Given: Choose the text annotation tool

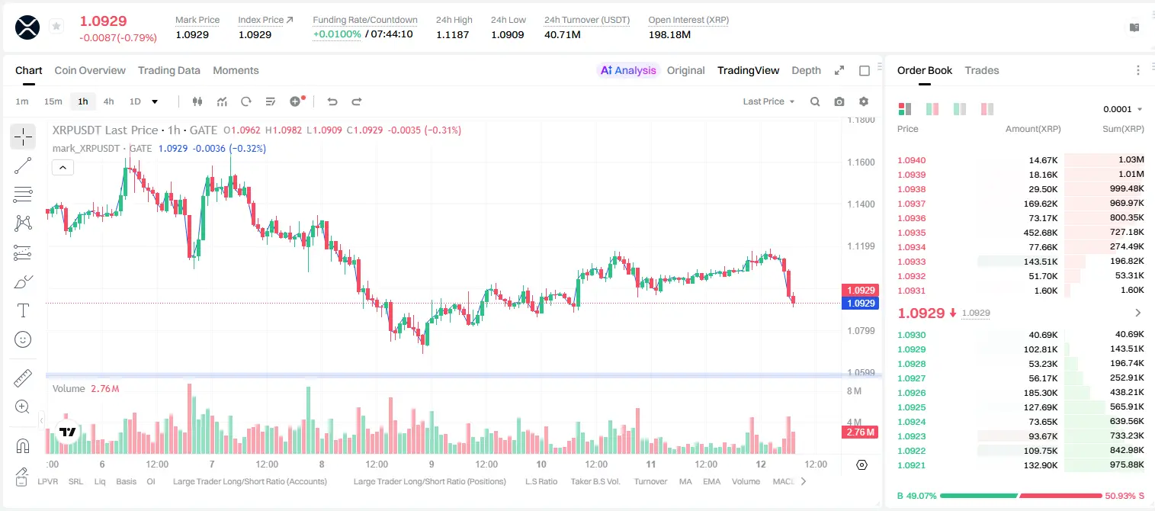Looking at the screenshot, I should (x=23, y=310).
